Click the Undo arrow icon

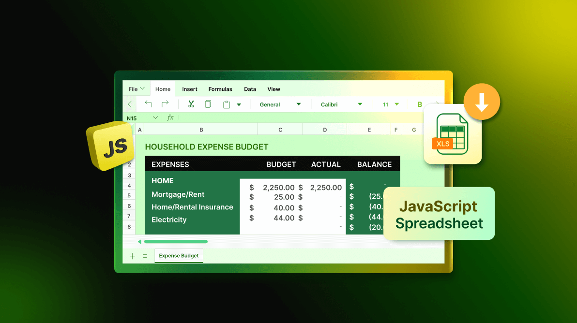(x=148, y=104)
